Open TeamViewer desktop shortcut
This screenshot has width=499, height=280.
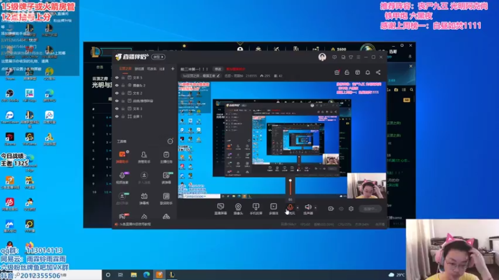click(10, 117)
